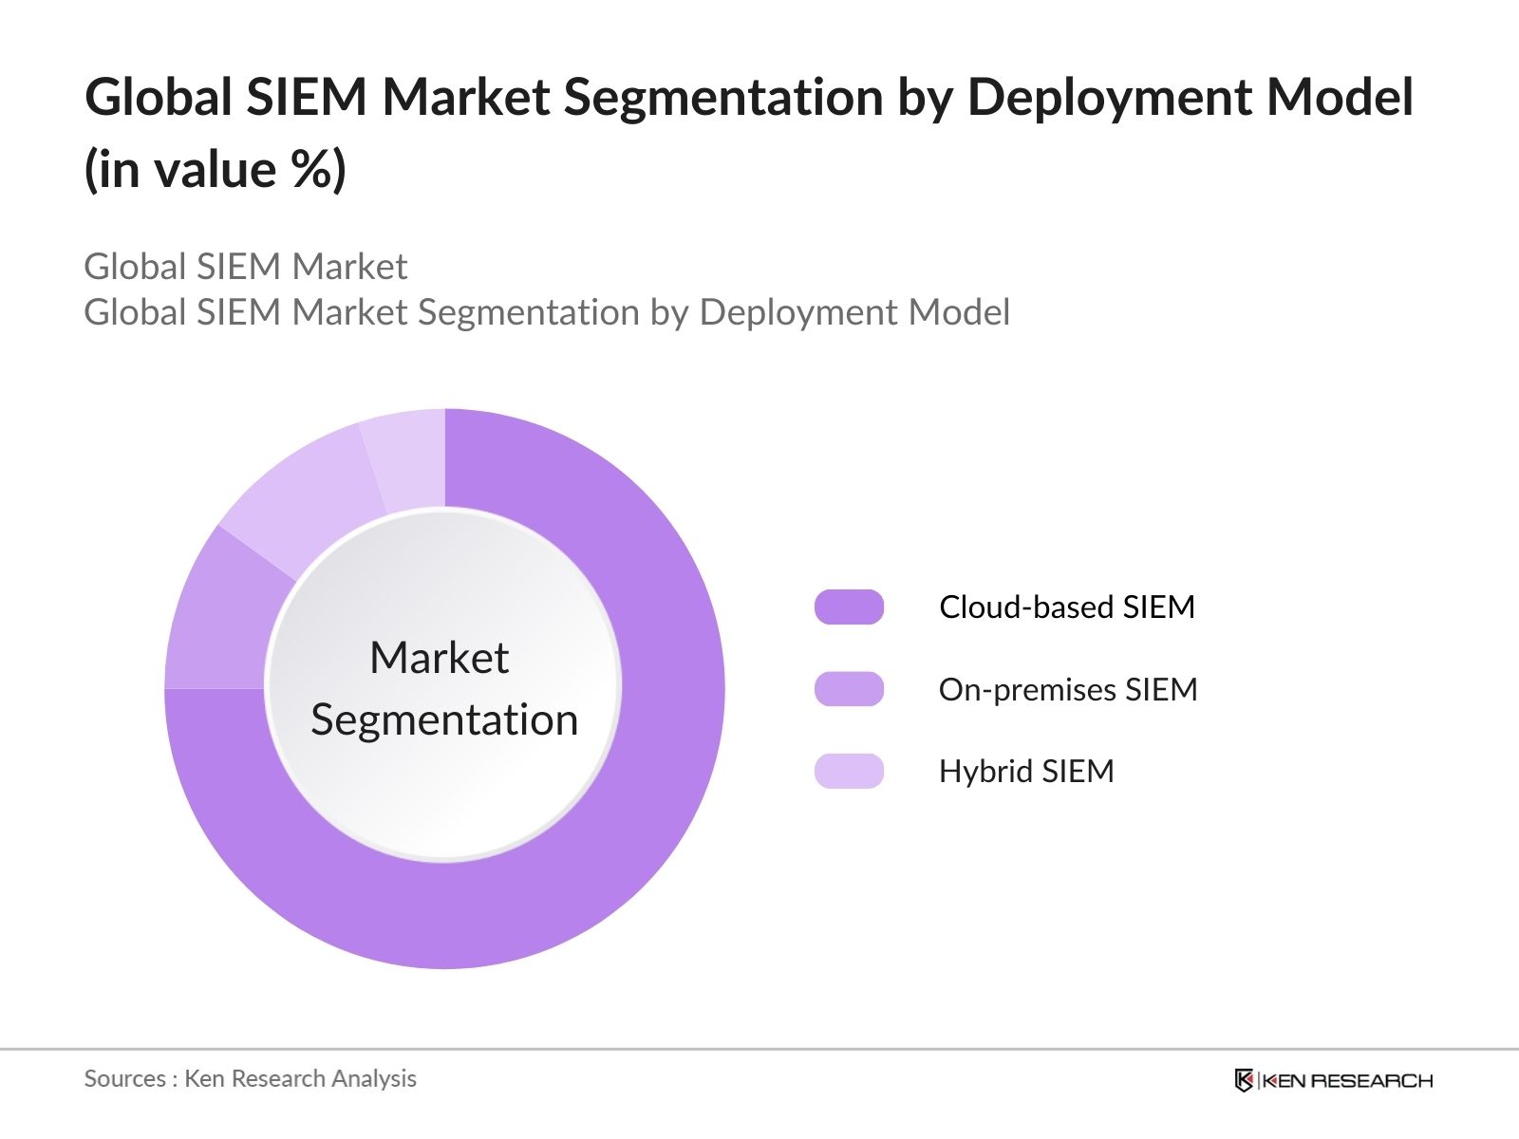Click the Sources: Ken Research Analysis text
The image size is (1519, 1139).
pos(250,1078)
